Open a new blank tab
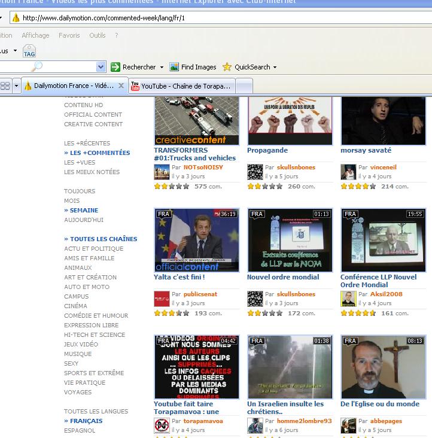Image resolution: width=432 pixels, height=438 pixels. 244,86
